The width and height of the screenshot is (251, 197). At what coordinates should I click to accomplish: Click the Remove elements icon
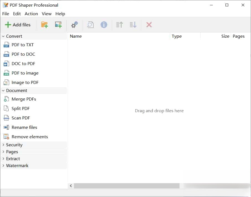6,137
